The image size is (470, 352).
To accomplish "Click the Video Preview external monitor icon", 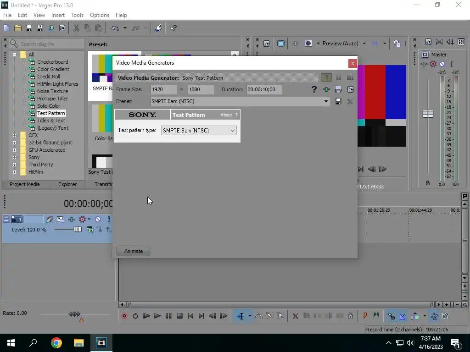I will pyautogui.click(x=280, y=44).
